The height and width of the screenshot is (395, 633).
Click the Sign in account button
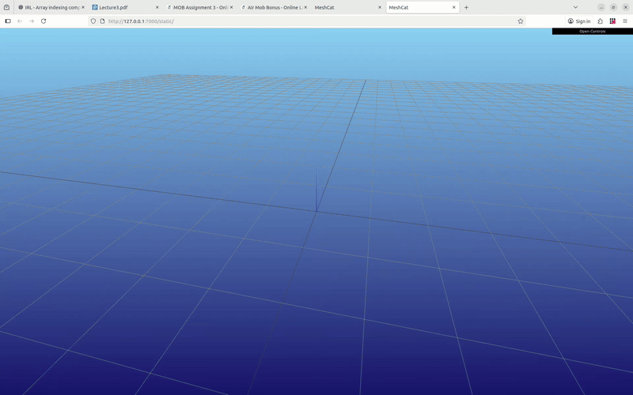579,21
